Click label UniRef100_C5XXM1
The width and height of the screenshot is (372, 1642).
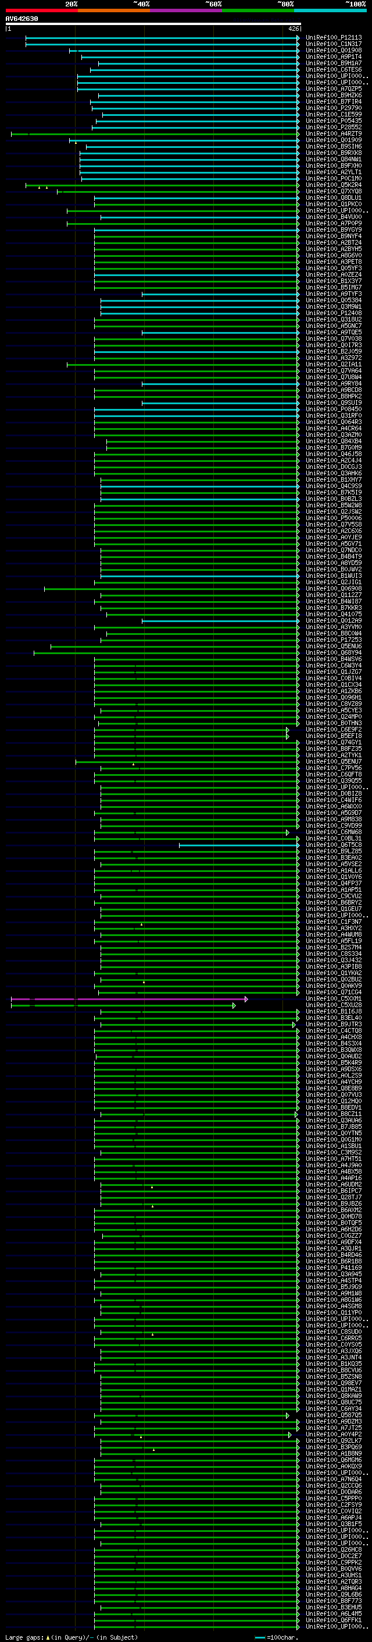[334, 1000]
